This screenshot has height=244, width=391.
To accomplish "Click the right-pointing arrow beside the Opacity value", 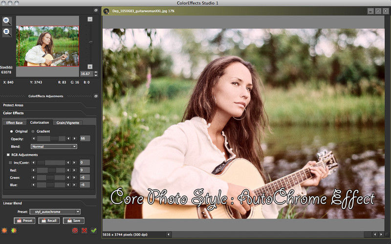I will point(74,139).
